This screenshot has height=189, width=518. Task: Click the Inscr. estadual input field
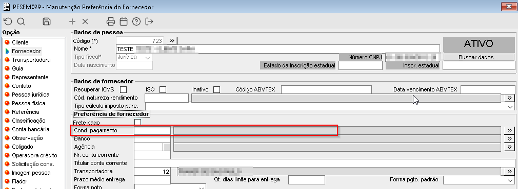pos(479,65)
